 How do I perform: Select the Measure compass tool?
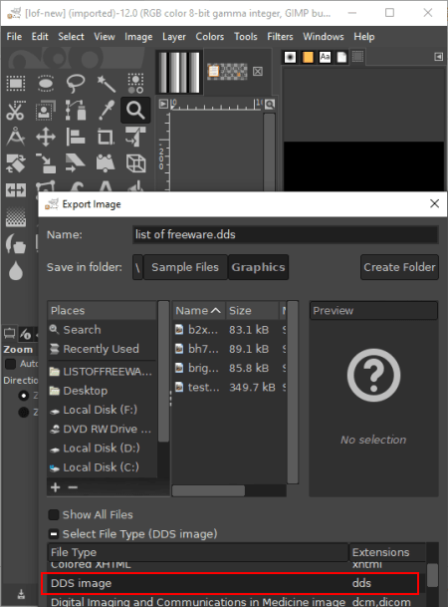16,137
